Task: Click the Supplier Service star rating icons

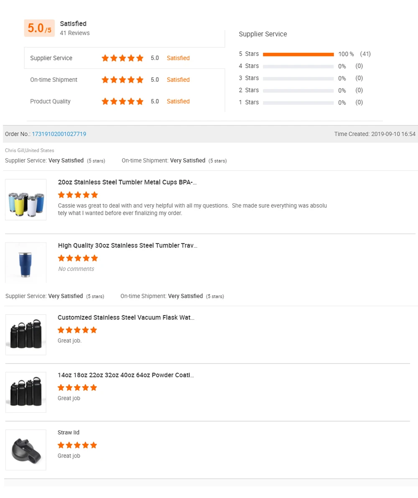Action: click(122, 58)
